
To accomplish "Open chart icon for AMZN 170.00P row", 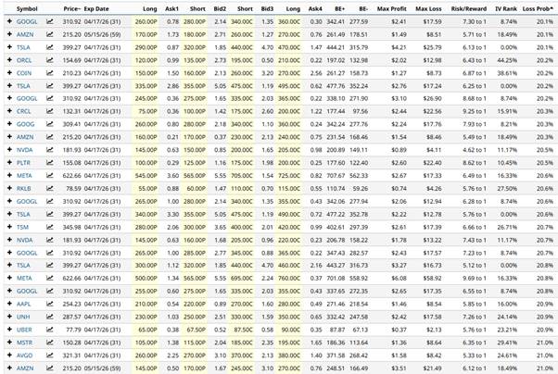I will (x=50, y=34).
